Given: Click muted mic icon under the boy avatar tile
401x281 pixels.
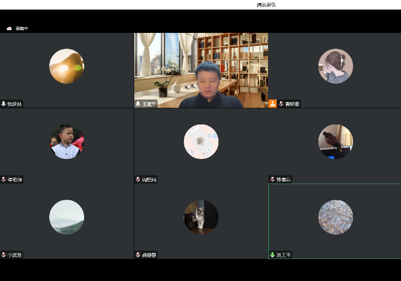Looking at the screenshot, I should [x=4, y=179].
